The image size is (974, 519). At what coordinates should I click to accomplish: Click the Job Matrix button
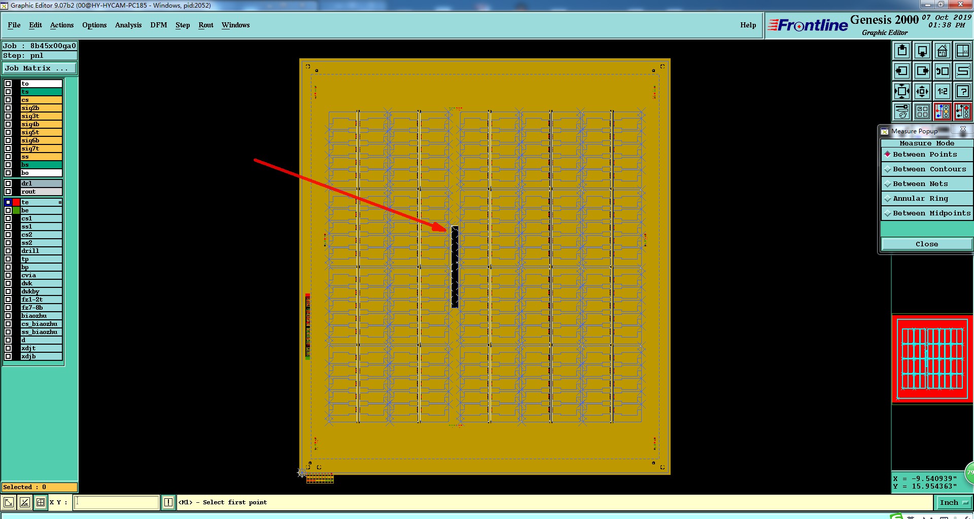pyautogui.click(x=40, y=68)
